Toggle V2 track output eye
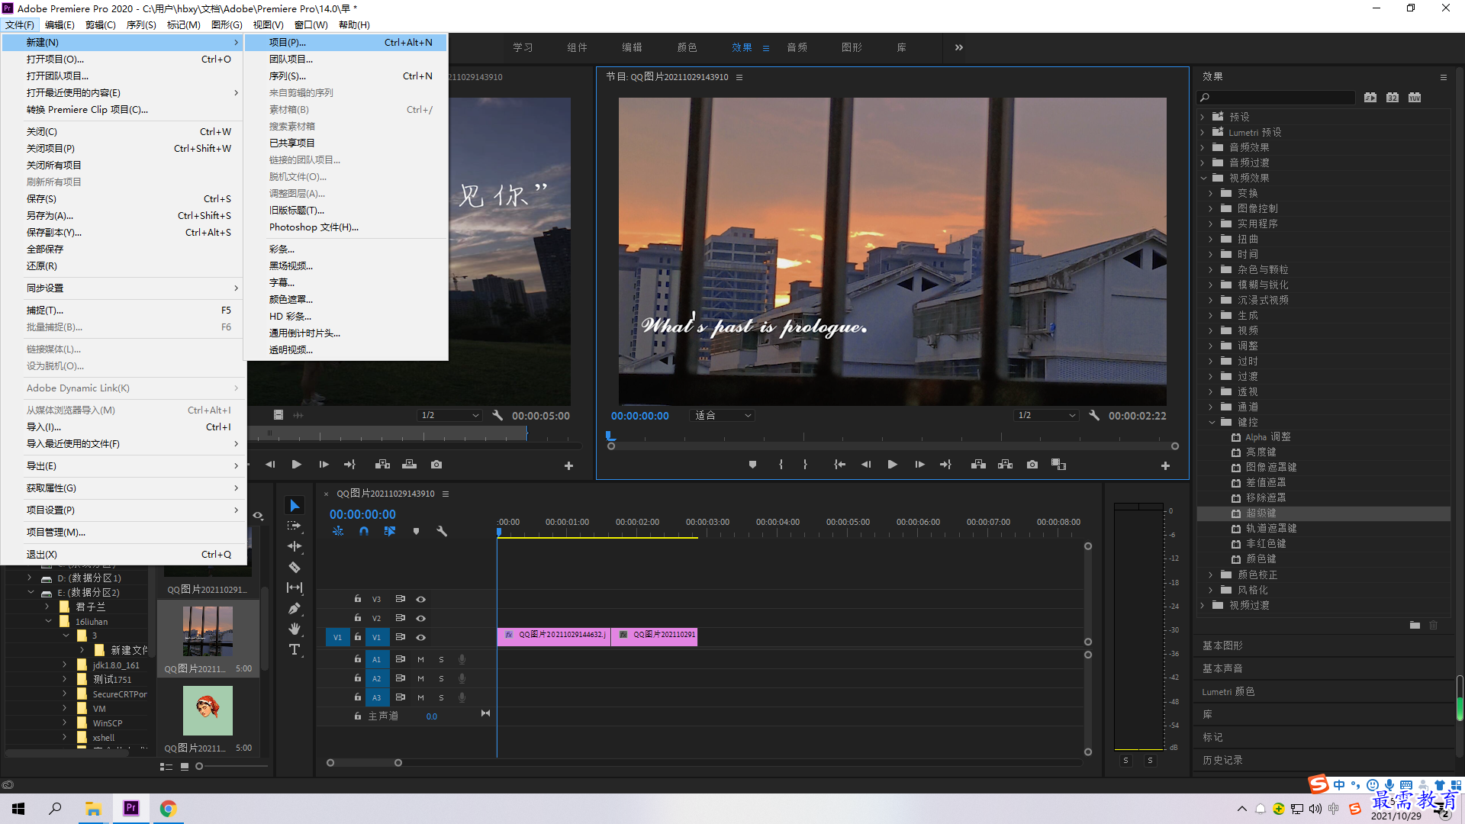Viewport: 1465px width, 824px height. [420, 618]
